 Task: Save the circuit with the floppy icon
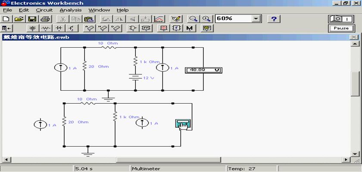pyautogui.click(x=32, y=19)
